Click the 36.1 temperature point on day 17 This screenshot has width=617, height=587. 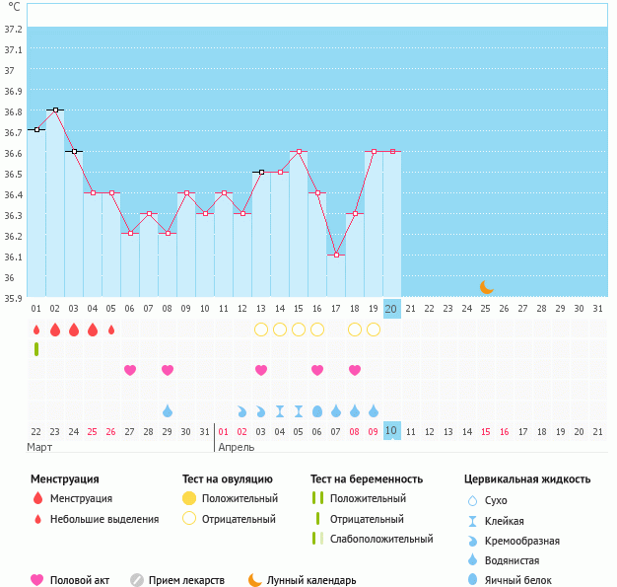[336, 255]
